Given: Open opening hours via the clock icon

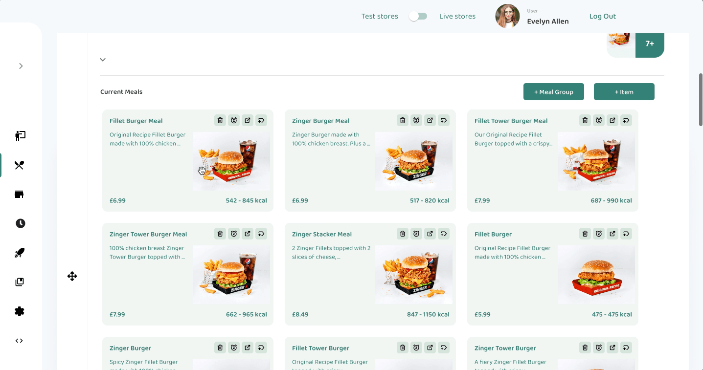Looking at the screenshot, I should coord(20,223).
